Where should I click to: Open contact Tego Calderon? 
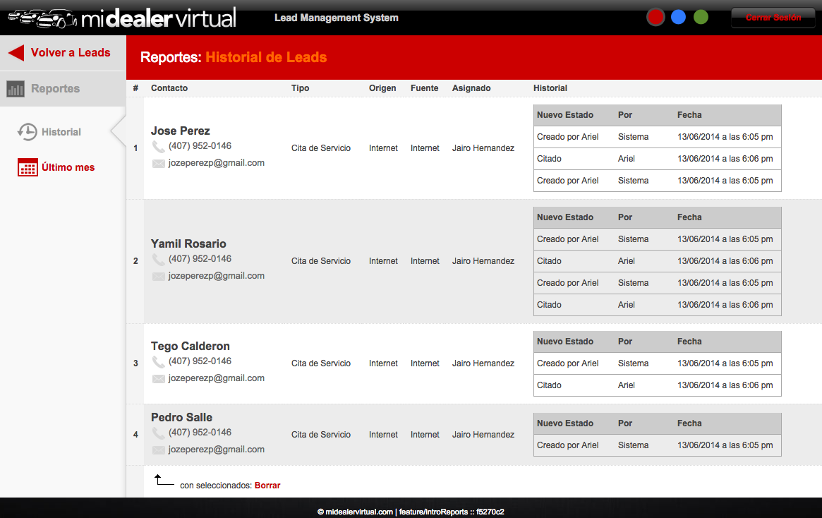(191, 346)
